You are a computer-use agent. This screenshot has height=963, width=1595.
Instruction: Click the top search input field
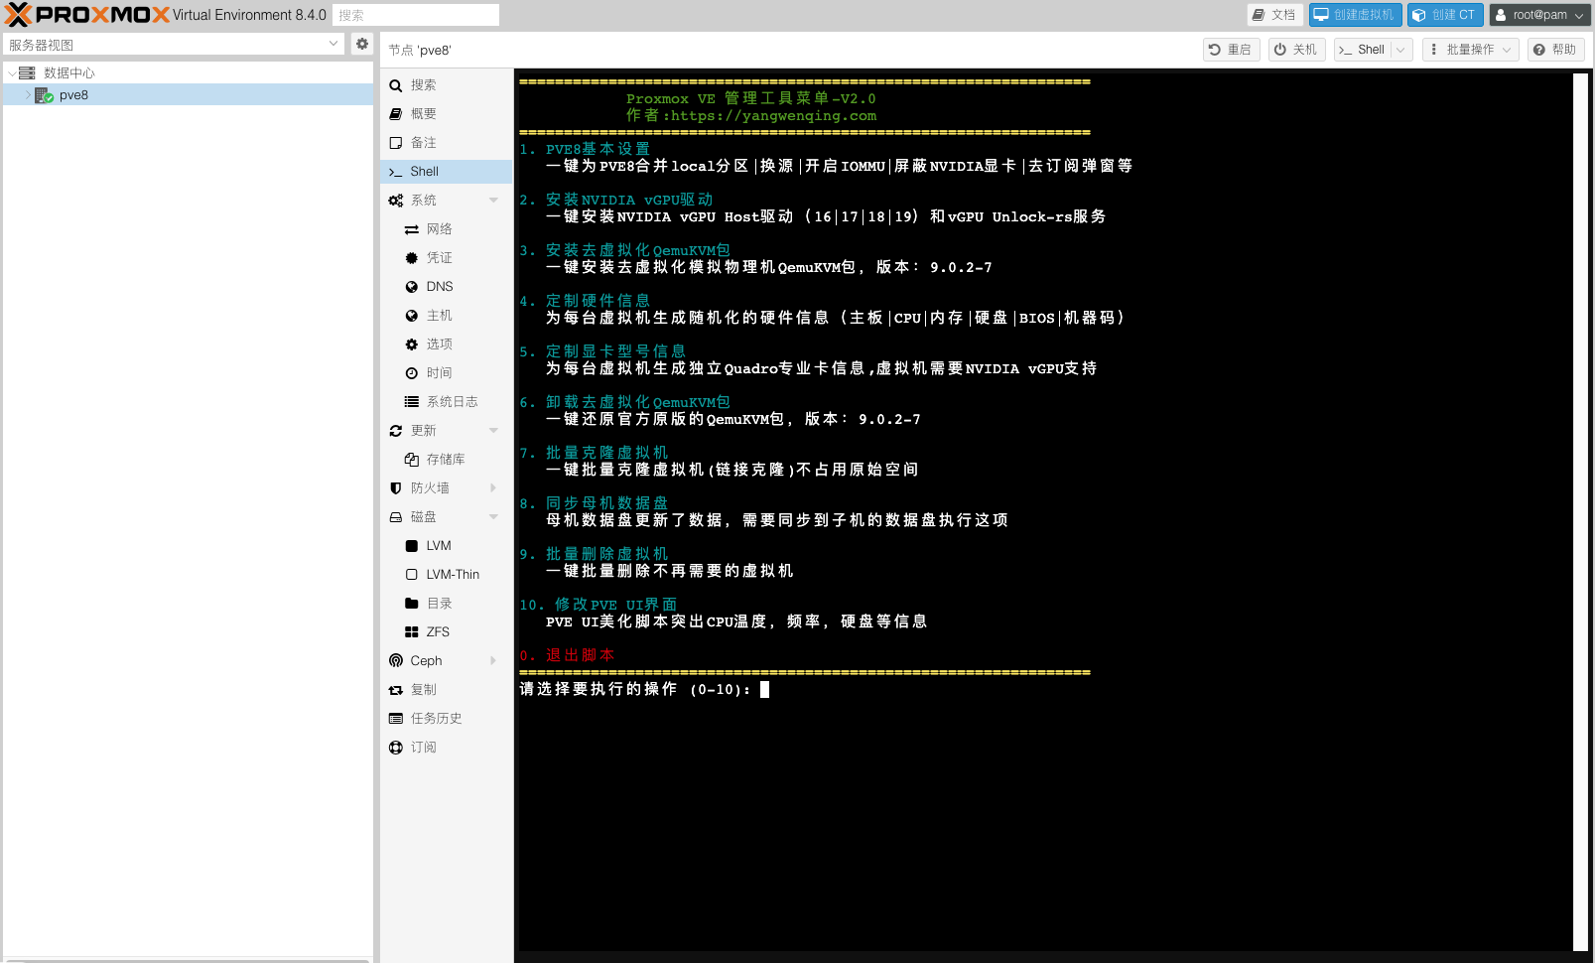tap(416, 15)
